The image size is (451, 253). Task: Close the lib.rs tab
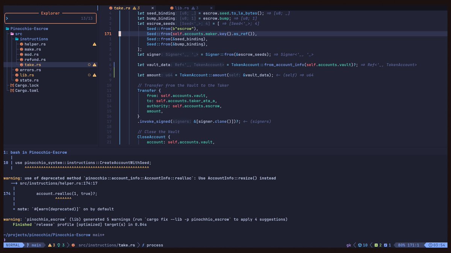click(x=212, y=8)
